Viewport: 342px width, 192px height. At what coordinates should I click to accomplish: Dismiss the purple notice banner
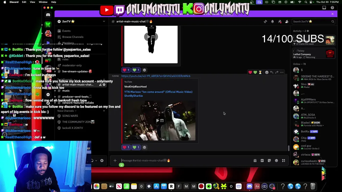click(332, 14)
